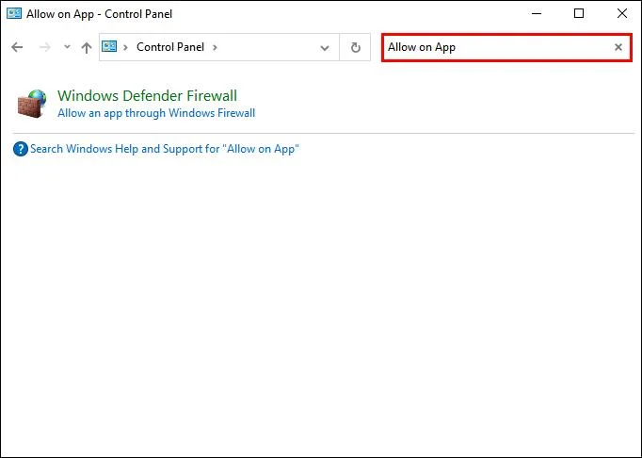
Task: Open Windows Defender Firewall firewall icon
Action: [31, 104]
